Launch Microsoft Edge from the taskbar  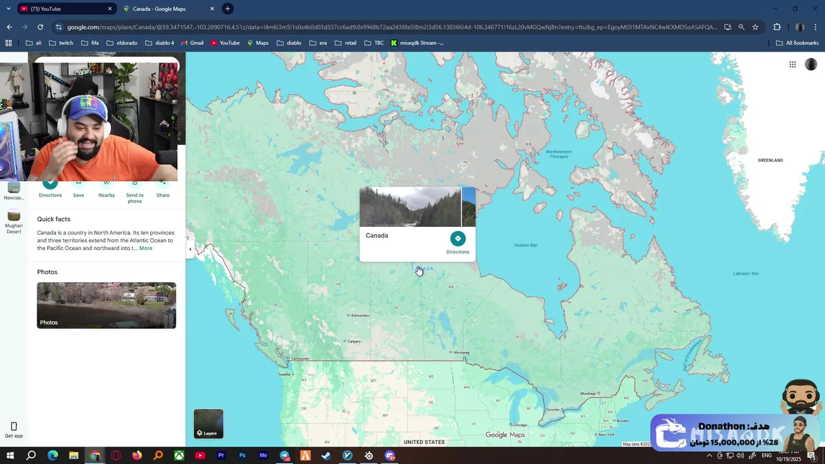[52, 456]
